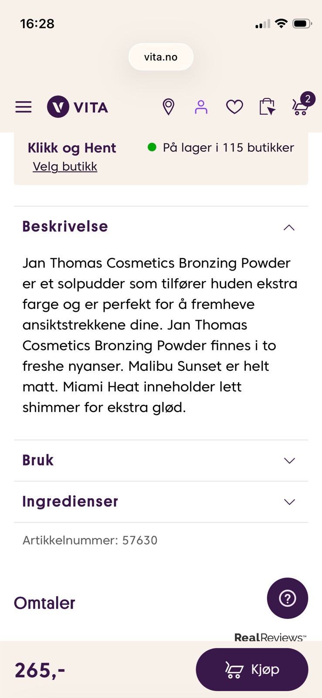
Task: Expand the Ingredienser section chevron
Action: tap(289, 502)
